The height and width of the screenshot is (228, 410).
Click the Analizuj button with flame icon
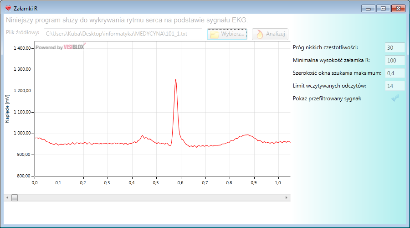270,34
